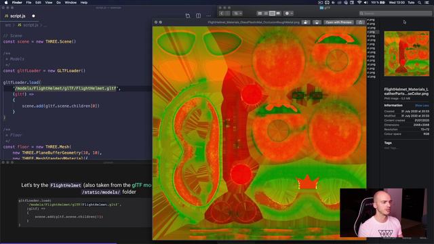The image size is (434, 244).
Task: Open the Help menu
Action: [84, 3]
